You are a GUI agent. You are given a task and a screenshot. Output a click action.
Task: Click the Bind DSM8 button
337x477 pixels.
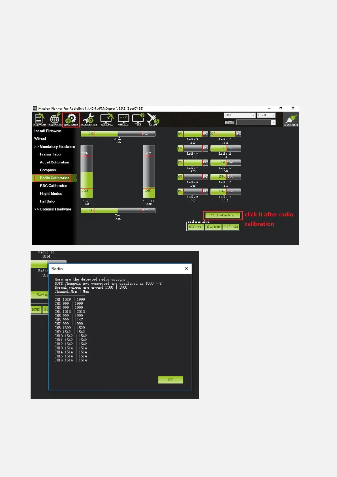point(231,227)
